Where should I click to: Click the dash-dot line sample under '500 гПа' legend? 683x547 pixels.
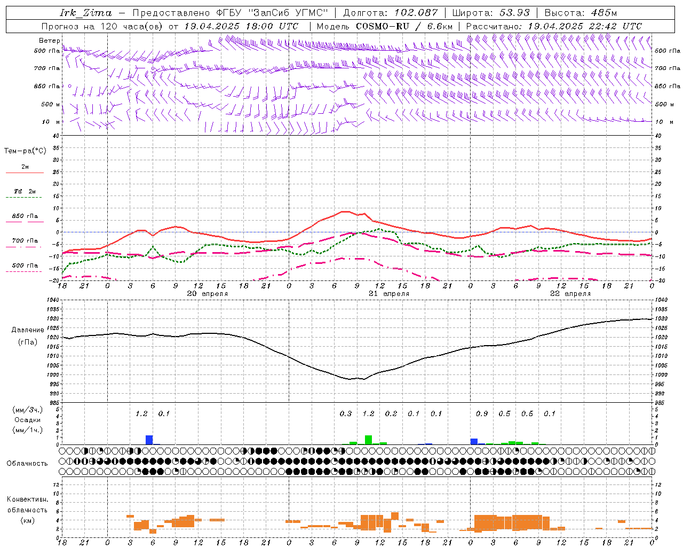pos(24,271)
